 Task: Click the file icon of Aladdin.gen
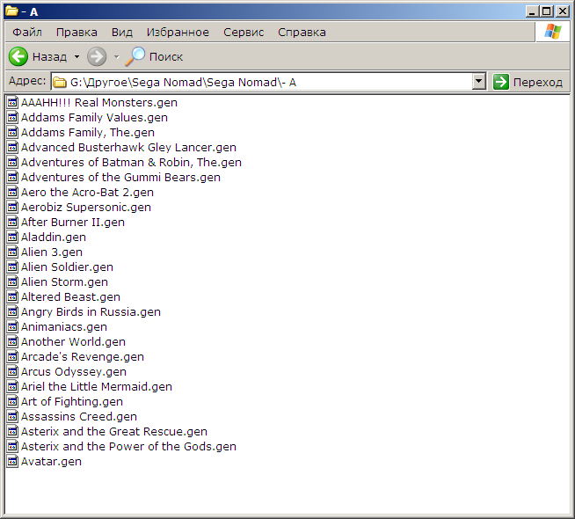[12, 237]
